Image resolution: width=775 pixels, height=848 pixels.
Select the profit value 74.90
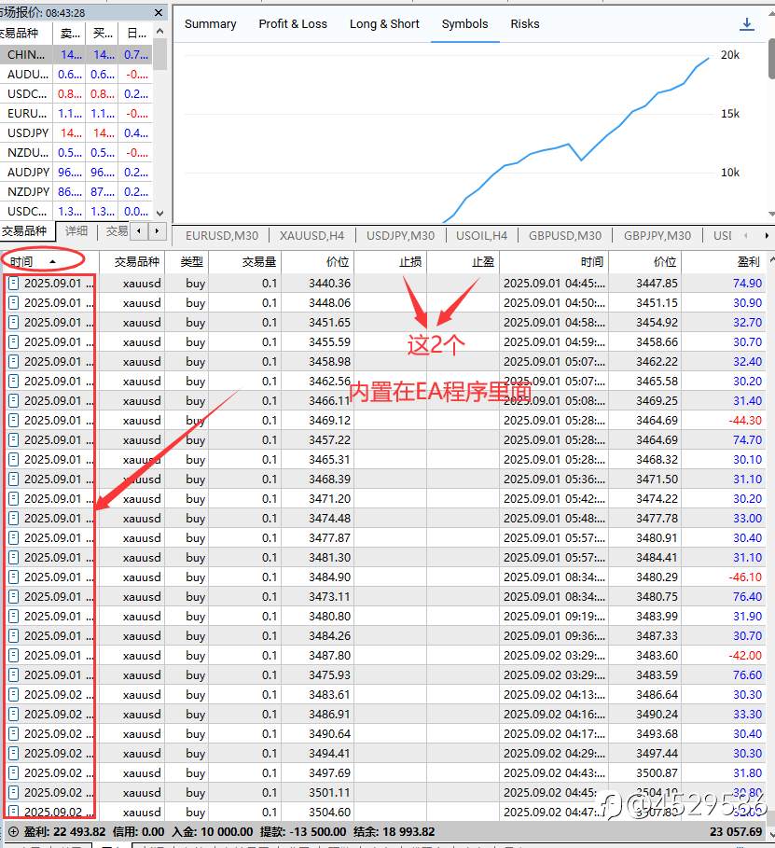747,283
